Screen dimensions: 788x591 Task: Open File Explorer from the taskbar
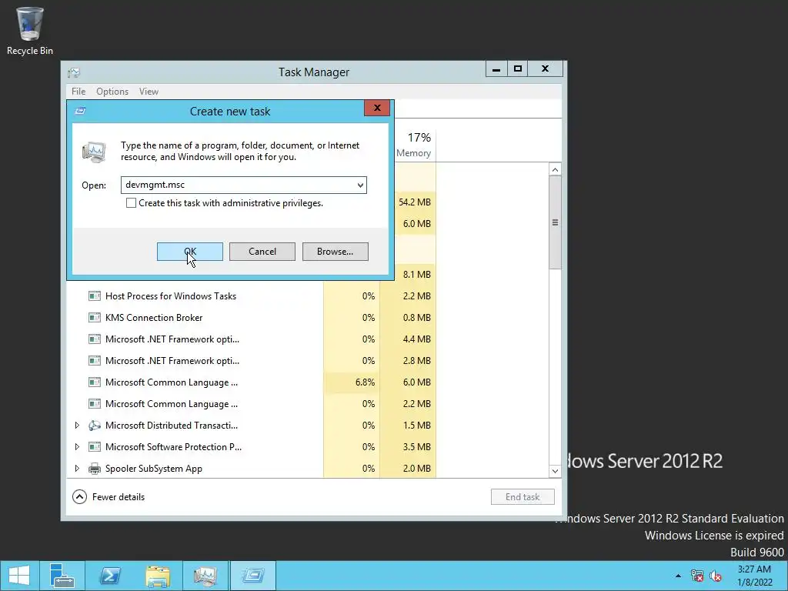(x=157, y=576)
